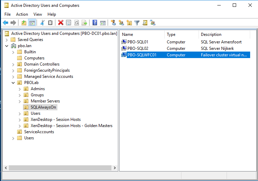Expand the Member Servers OU

pyautogui.click(x=19, y=101)
